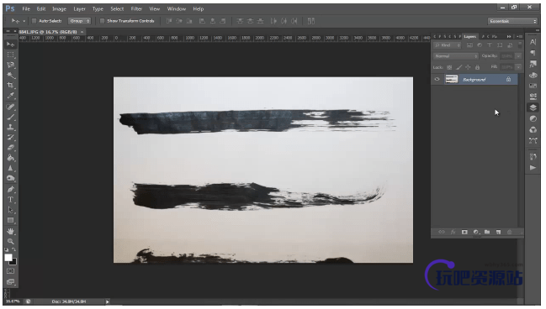
Task: Select the Move tool
Action: [x=10, y=45]
